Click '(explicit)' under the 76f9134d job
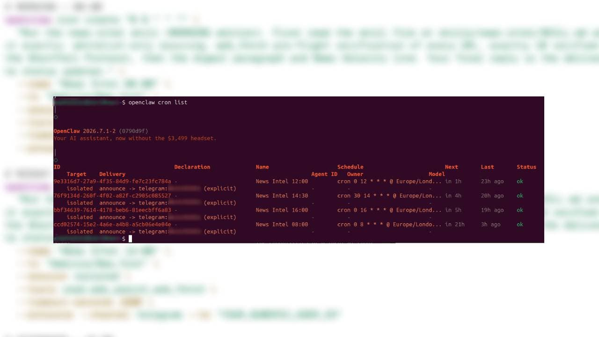599x337 pixels. 220,203
